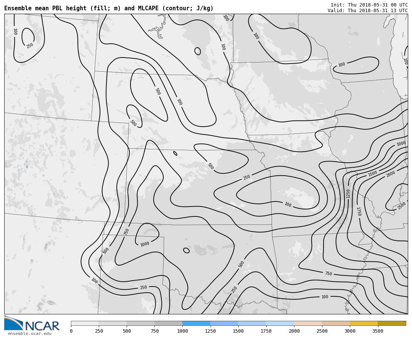Viewport: 412px width, 338px height.
Task: Click the Init time text line
Action: click(369, 5)
